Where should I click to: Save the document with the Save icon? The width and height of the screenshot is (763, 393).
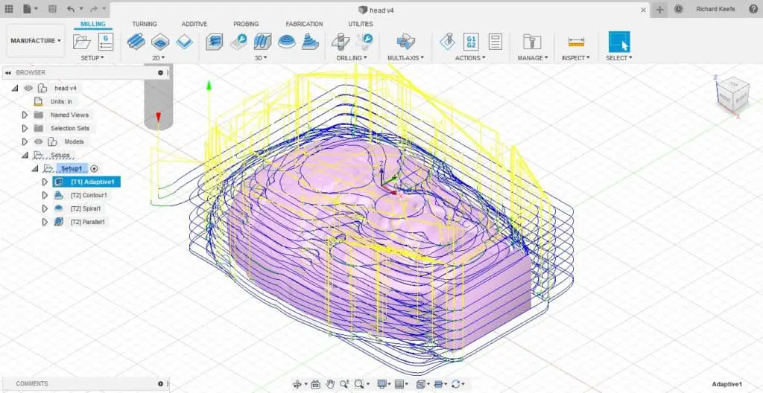(x=53, y=9)
